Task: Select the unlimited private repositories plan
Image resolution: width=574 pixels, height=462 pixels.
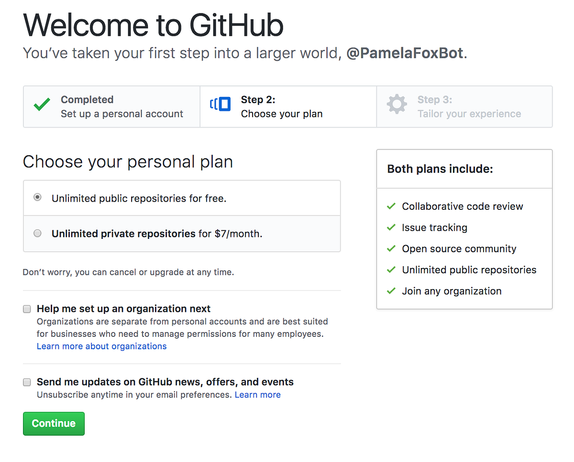Action: tap(37, 233)
